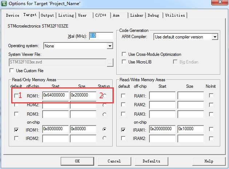Select the ROM1 Startup radio button

tap(104, 96)
